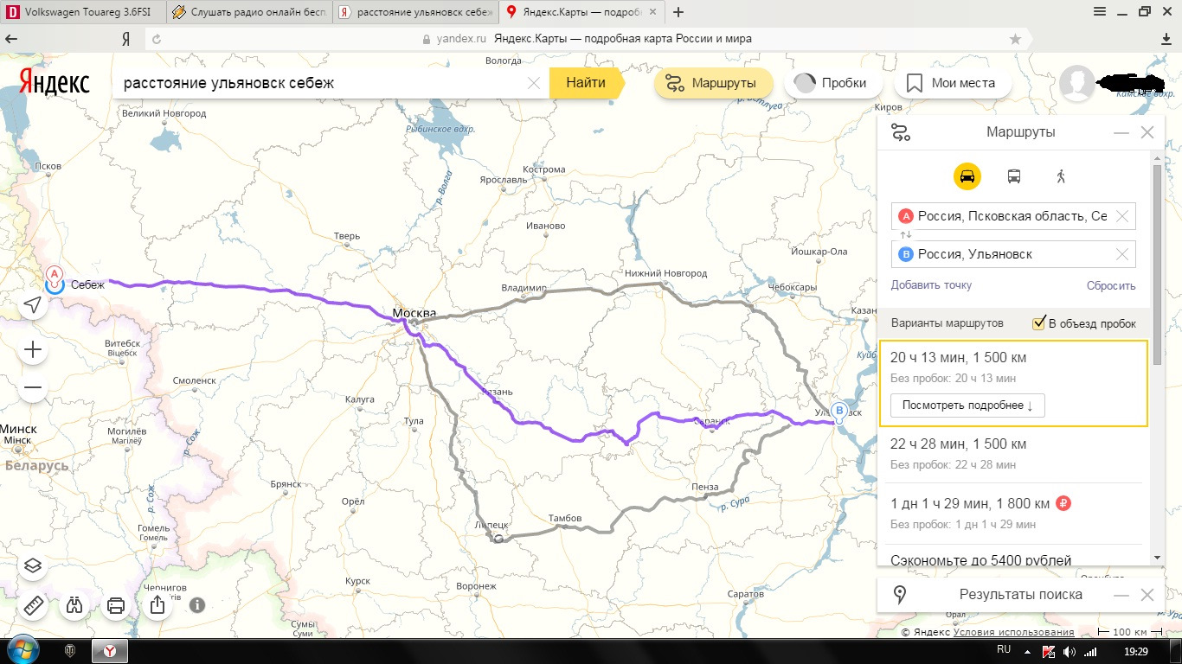Viewport: 1182px width, 664px height.
Task: Select the 20 ч 13 мин route option
Action: [1014, 383]
